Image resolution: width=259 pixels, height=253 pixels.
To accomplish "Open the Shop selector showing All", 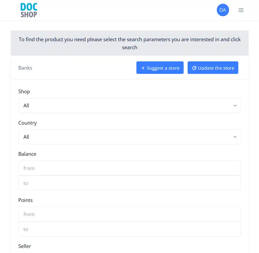I will click(129, 106).
